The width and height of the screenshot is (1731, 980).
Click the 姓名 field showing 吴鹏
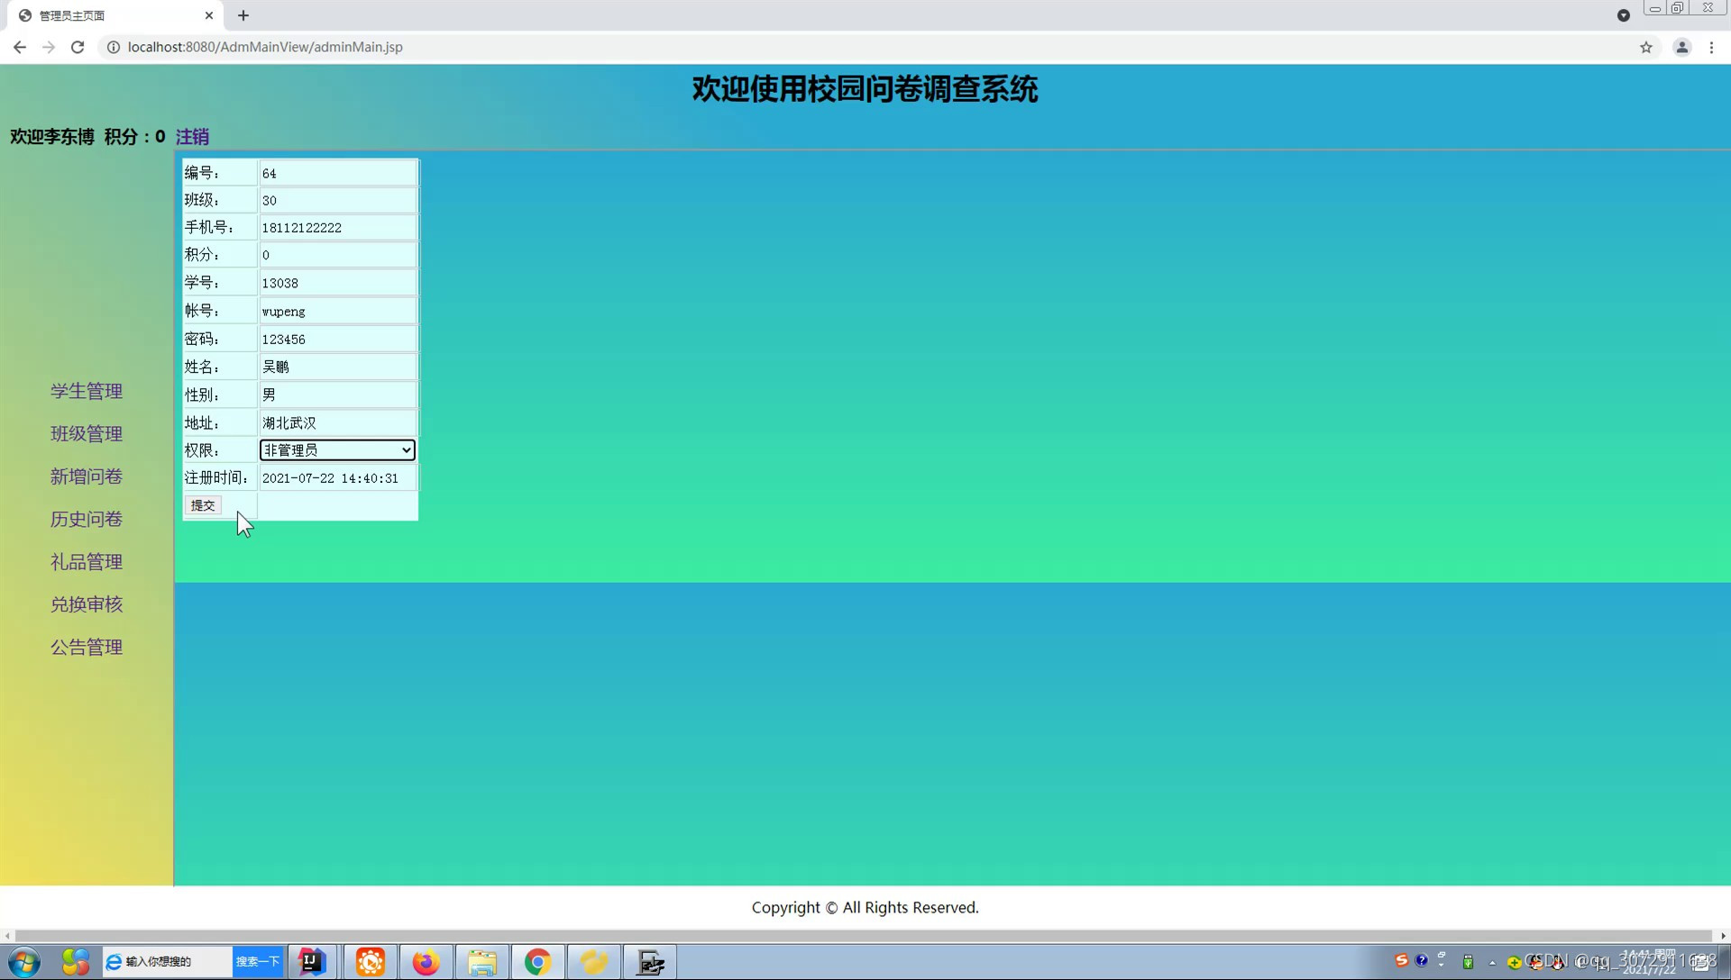pos(337,367)
